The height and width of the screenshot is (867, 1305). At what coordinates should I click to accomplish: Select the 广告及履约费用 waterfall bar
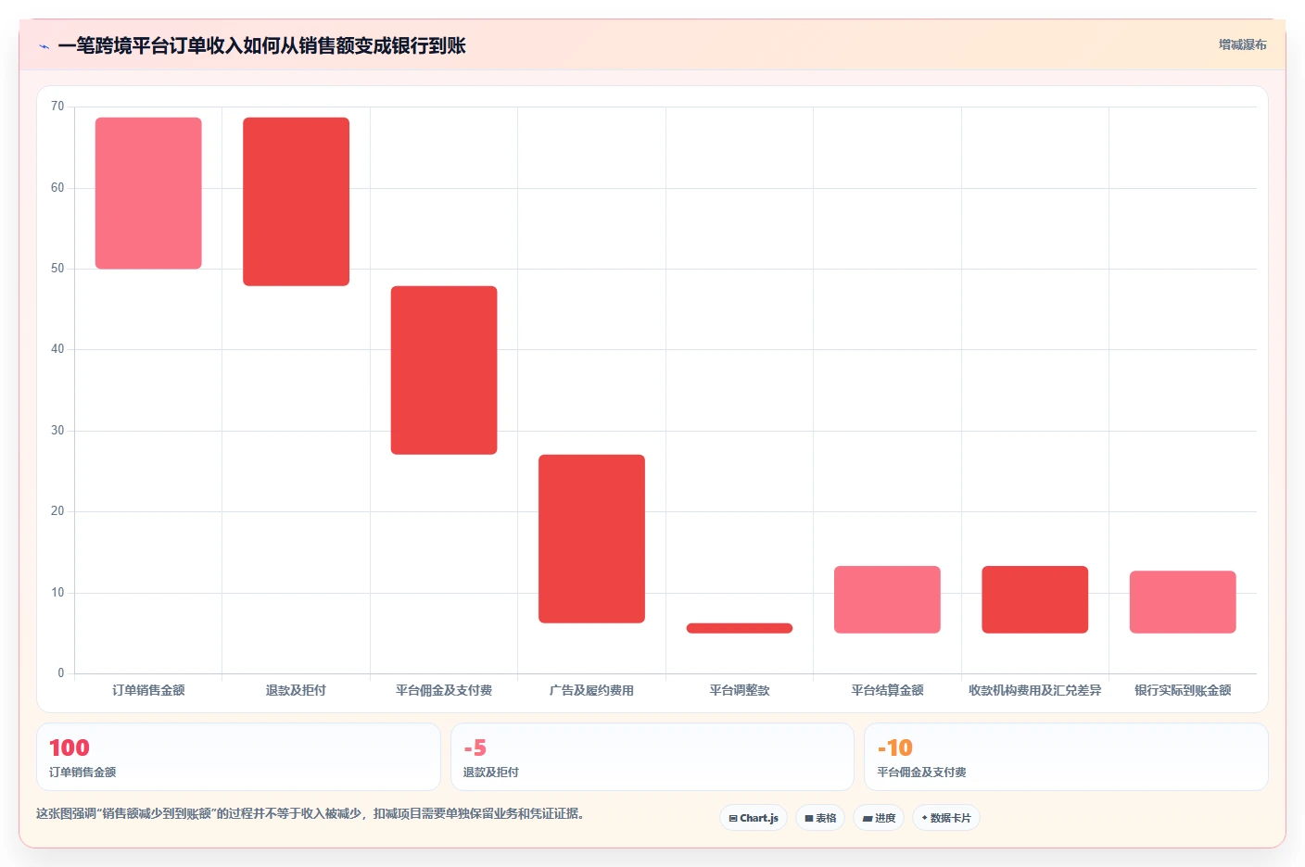coord(591,538)
